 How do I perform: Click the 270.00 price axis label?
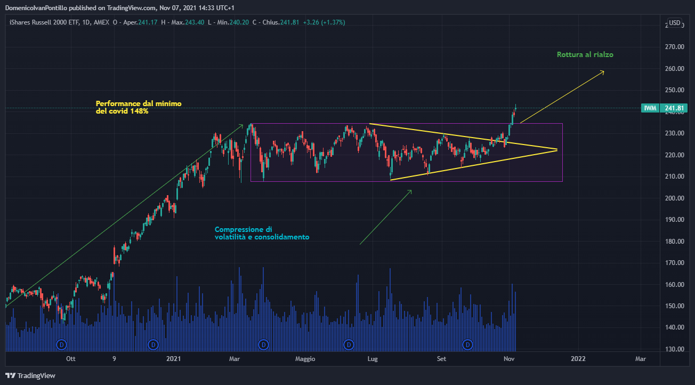674,47
